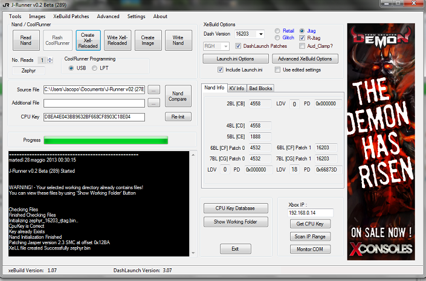Click the Zephyr console type label
This screenshot has width=426, height=281.
click(28, 71)
